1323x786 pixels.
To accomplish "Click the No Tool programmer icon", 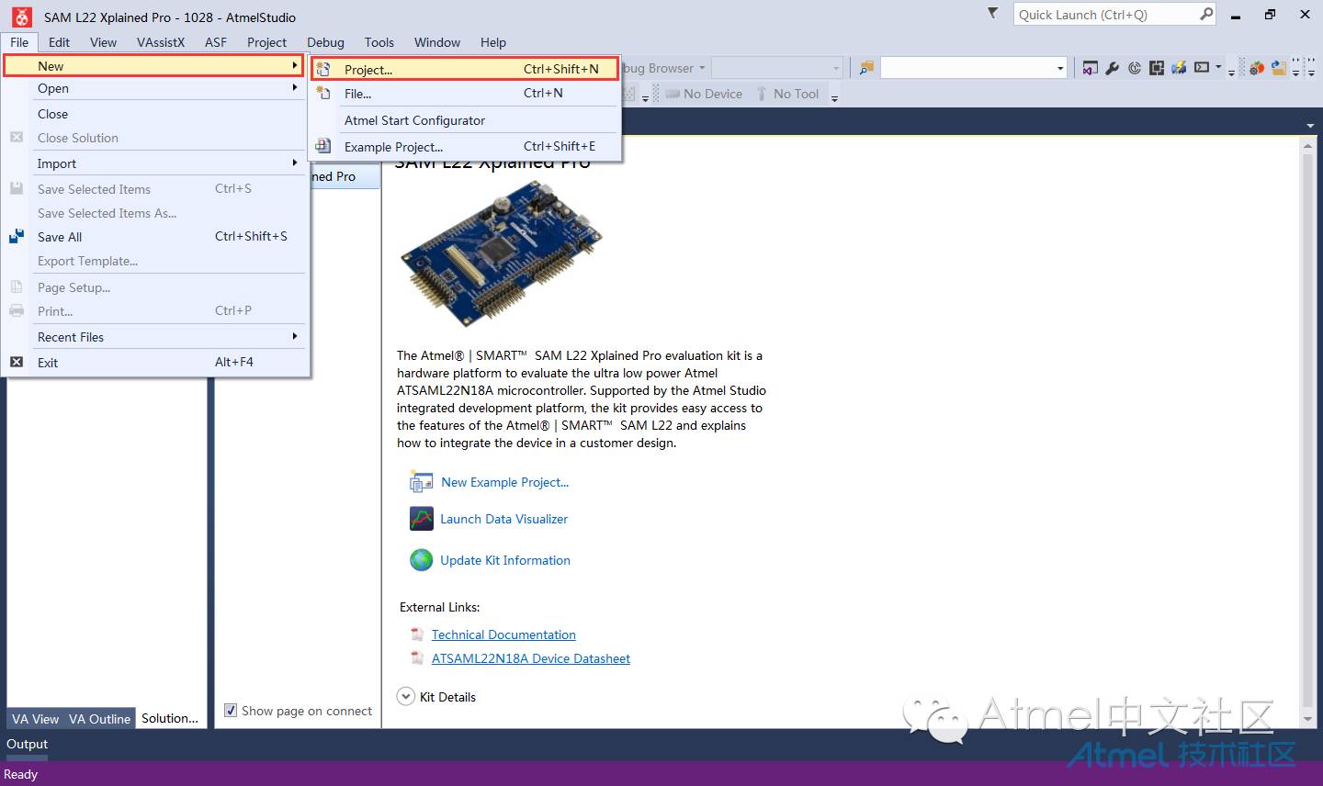I will [762, 94].
